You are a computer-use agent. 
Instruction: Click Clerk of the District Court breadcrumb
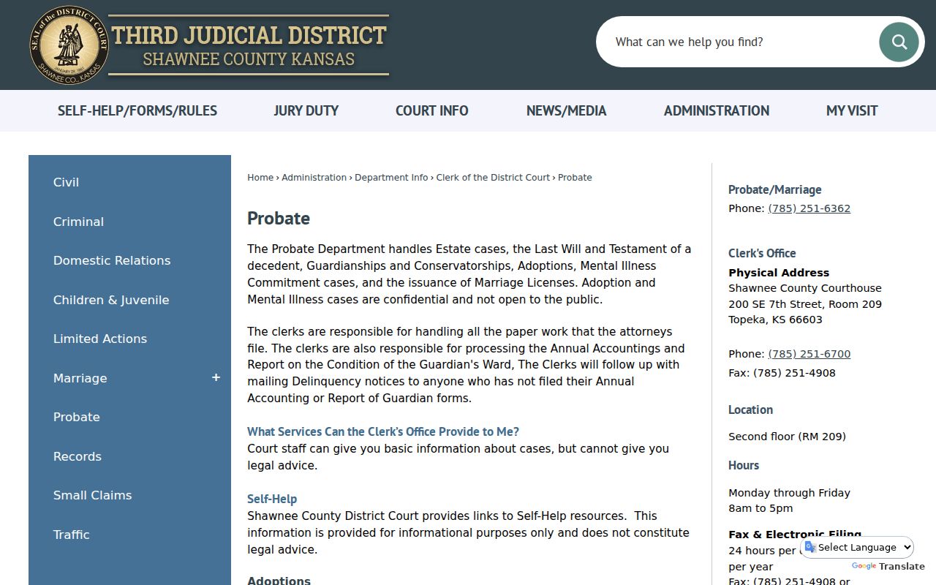(493, 178)
